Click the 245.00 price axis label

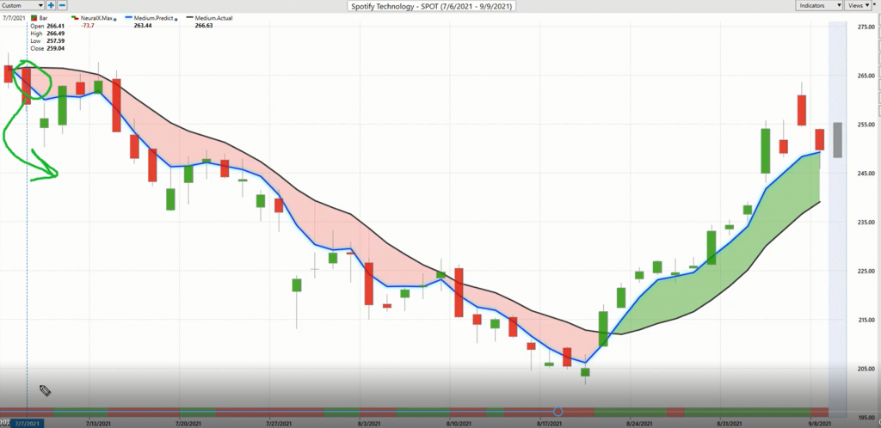point(866,174)
